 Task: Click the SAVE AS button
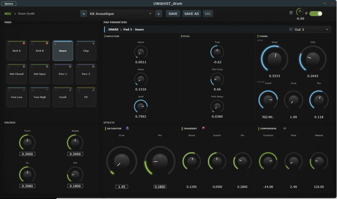[x=191, y=14]
